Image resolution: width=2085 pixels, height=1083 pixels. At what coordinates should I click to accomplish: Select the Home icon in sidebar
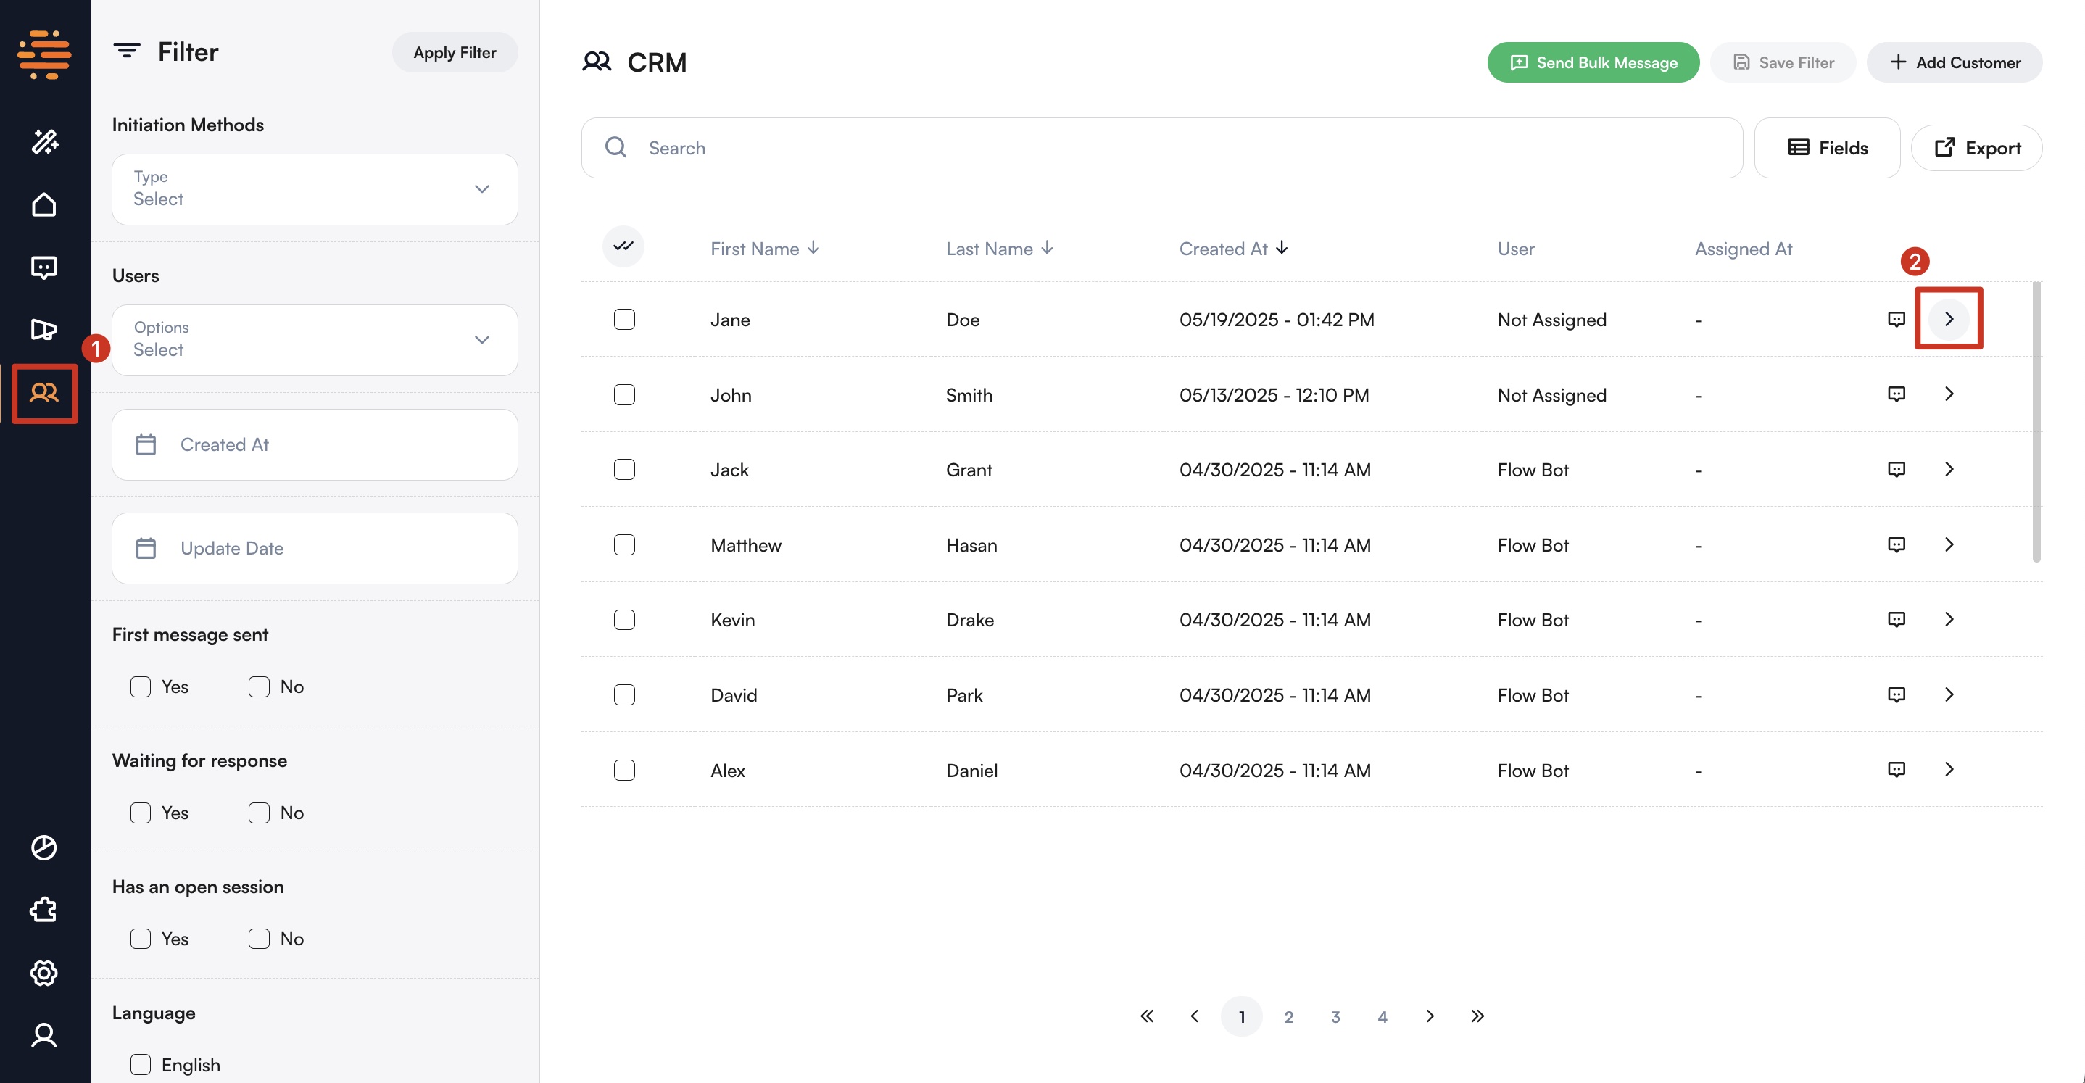tap(44, 204)
